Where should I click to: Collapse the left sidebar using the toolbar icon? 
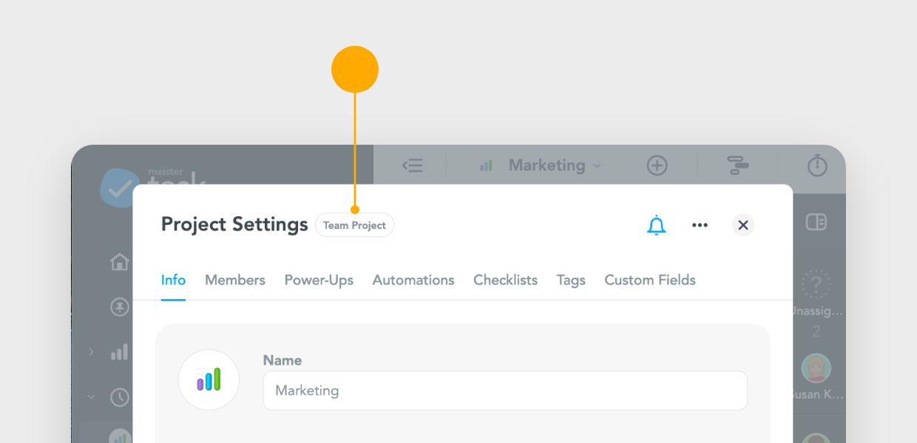click(x=413, y=165)
